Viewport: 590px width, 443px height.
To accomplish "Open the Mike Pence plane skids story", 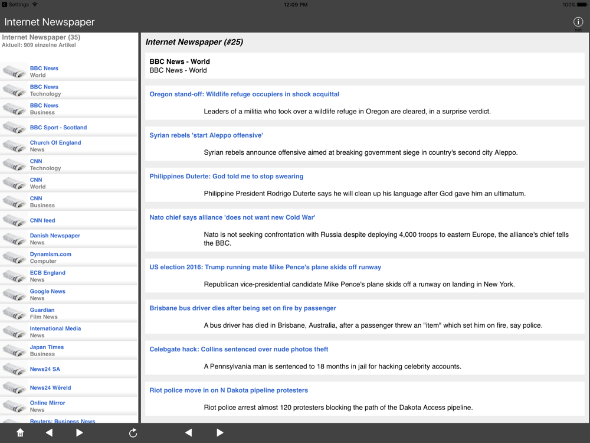I will pyautogui.click(x=265, y=267).
